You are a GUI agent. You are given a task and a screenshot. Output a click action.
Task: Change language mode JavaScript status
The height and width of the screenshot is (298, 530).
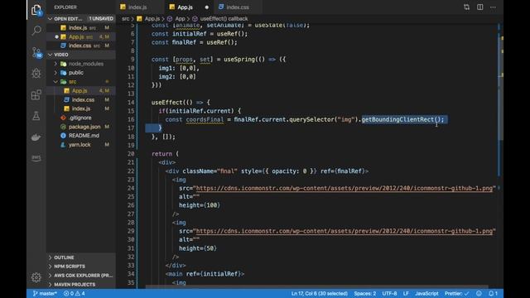click(426, 293)
